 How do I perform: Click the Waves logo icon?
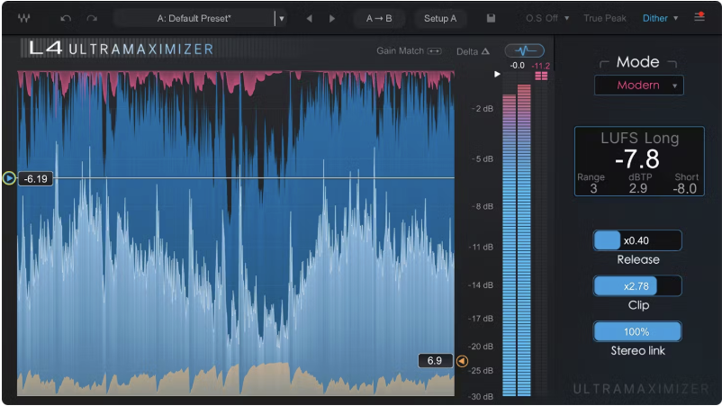pos(24,18)
